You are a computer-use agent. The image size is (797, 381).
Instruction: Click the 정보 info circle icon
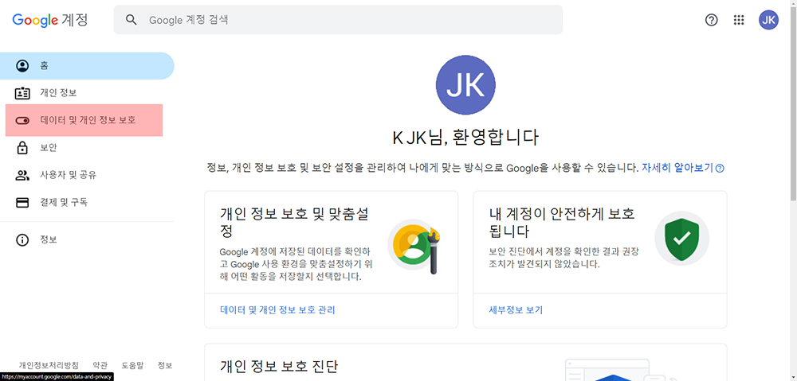(x=22, y=240)
